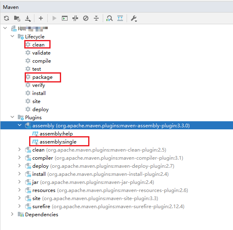Image resolution: width=233 pixels, height=230 pixels.
Task: Collapse the Lifecycle folder
Action: coord(13,36)
